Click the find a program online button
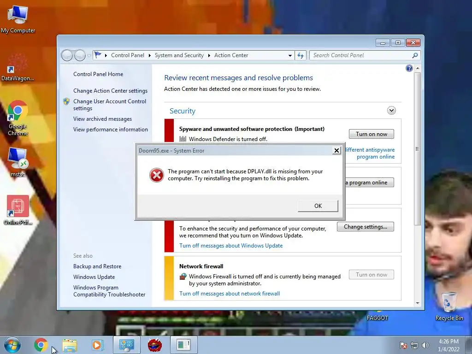 point(369,183)
